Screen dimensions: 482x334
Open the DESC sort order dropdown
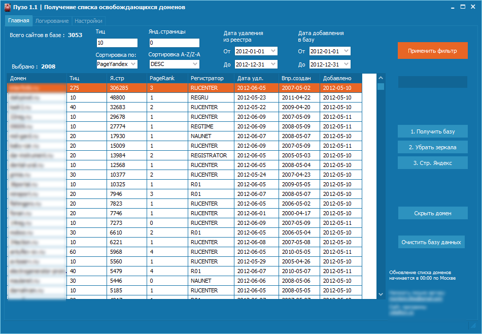click(174, 64)
